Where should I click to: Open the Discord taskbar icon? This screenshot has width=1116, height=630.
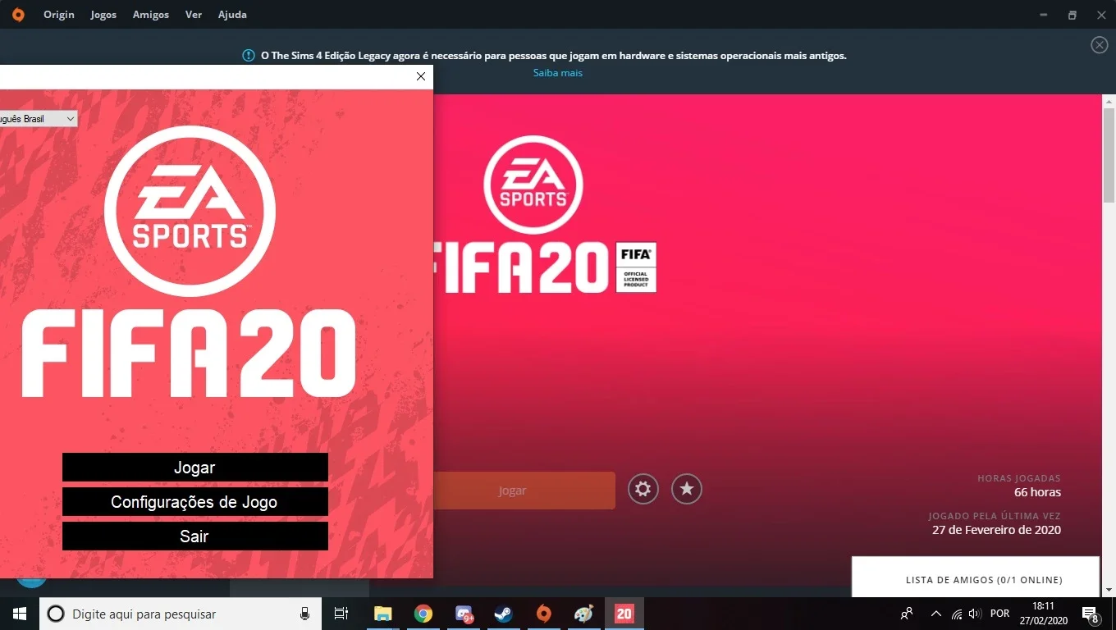(464, 614)
